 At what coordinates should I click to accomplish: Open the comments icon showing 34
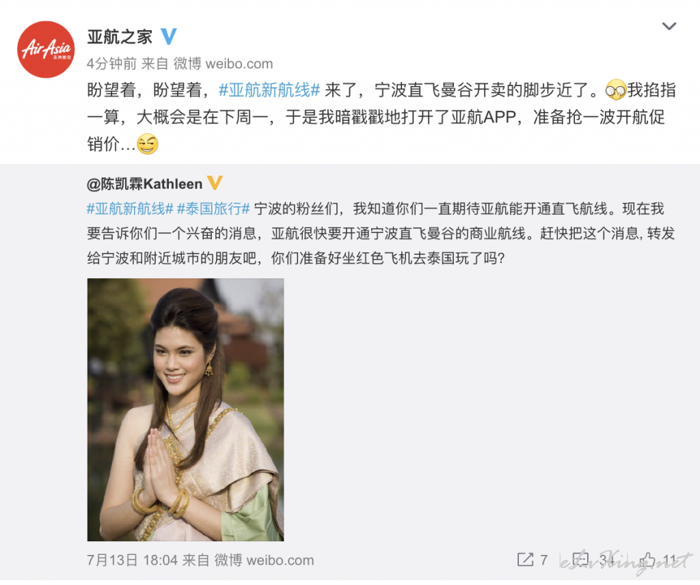[x=581, y=560]
